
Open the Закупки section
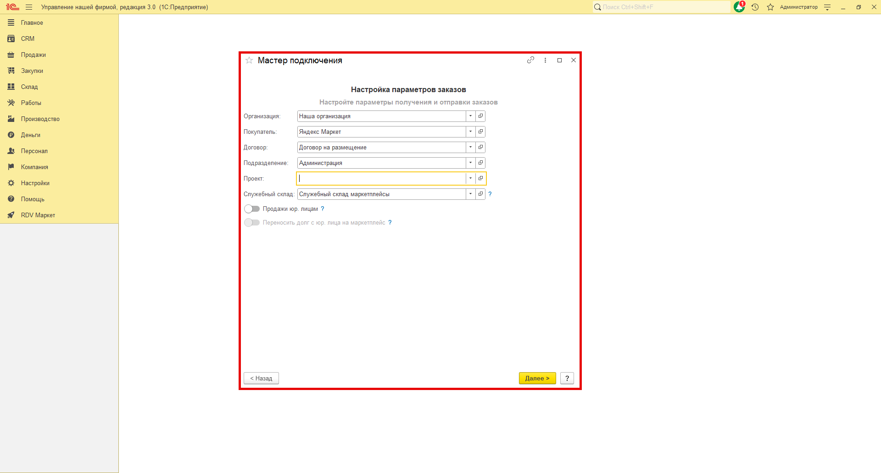pos(59,71)
